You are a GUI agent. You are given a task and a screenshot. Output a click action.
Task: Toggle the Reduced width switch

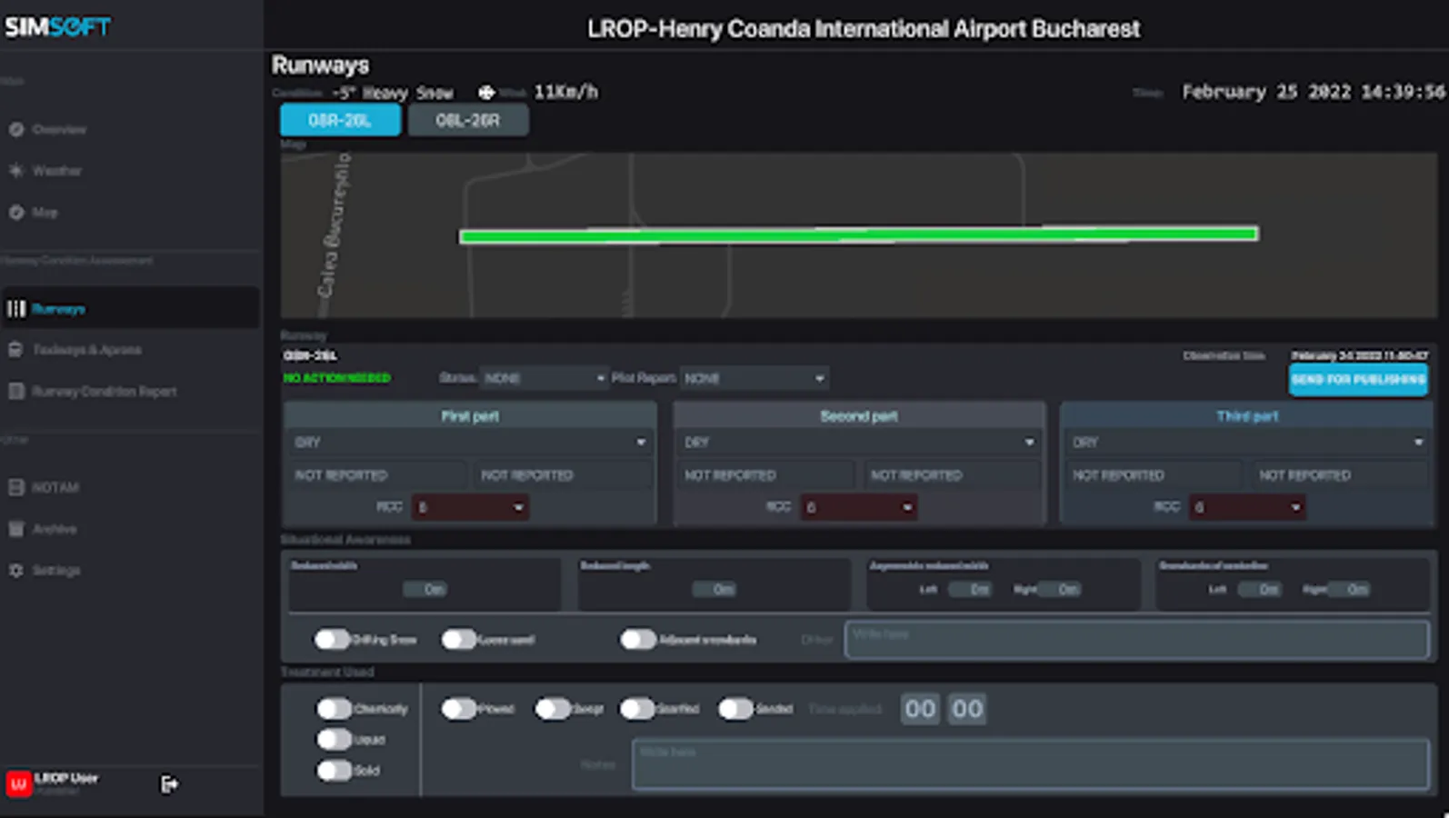[x=425, y=589]
